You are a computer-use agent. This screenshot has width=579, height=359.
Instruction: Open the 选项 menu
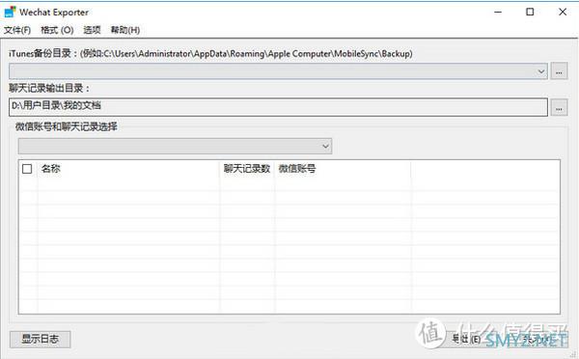pyautogui.click(x=92, y=30)
